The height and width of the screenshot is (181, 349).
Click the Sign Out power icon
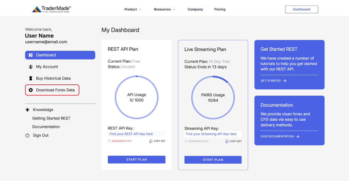tap(27, 135)
